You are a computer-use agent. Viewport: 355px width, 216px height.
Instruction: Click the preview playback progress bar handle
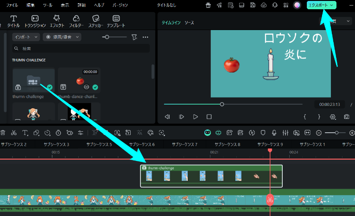tap(222, 104)
